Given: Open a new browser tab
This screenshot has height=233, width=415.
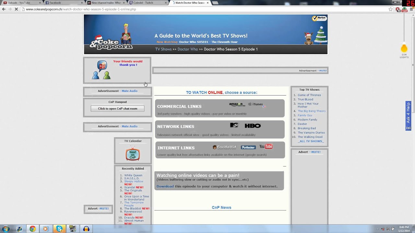Looking at the screenshot, I should pyautogui.click(x=215, y=3).
